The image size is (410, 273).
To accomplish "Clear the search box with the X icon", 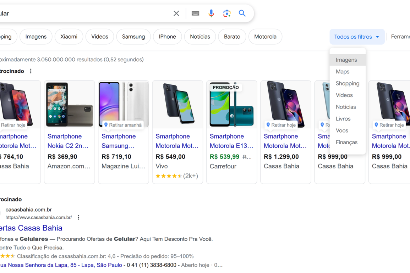I will pyautogui.click(x=176, y=13).
